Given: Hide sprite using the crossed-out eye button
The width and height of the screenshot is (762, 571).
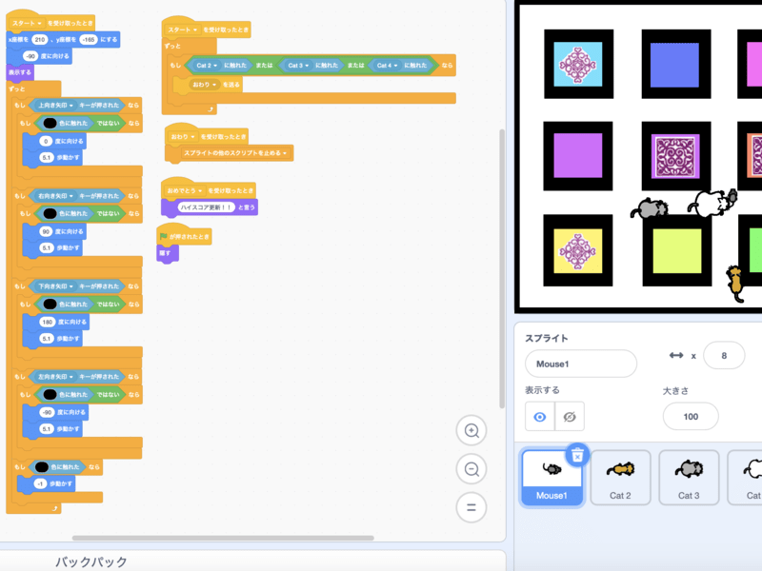Looking at the screenshot, I should click(x=570, y=417).
